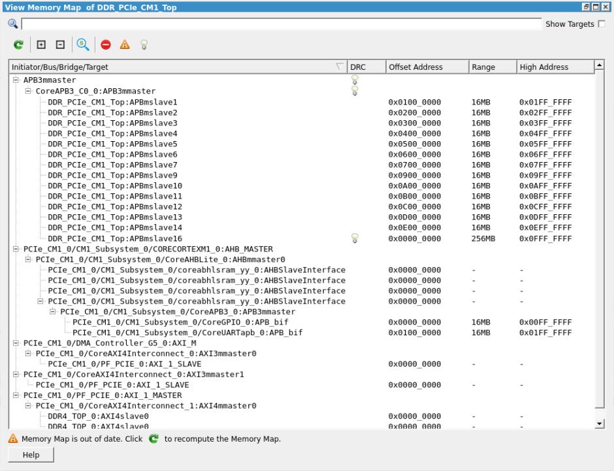
Task: Click the DRC column header
Action: pos(364,66)
